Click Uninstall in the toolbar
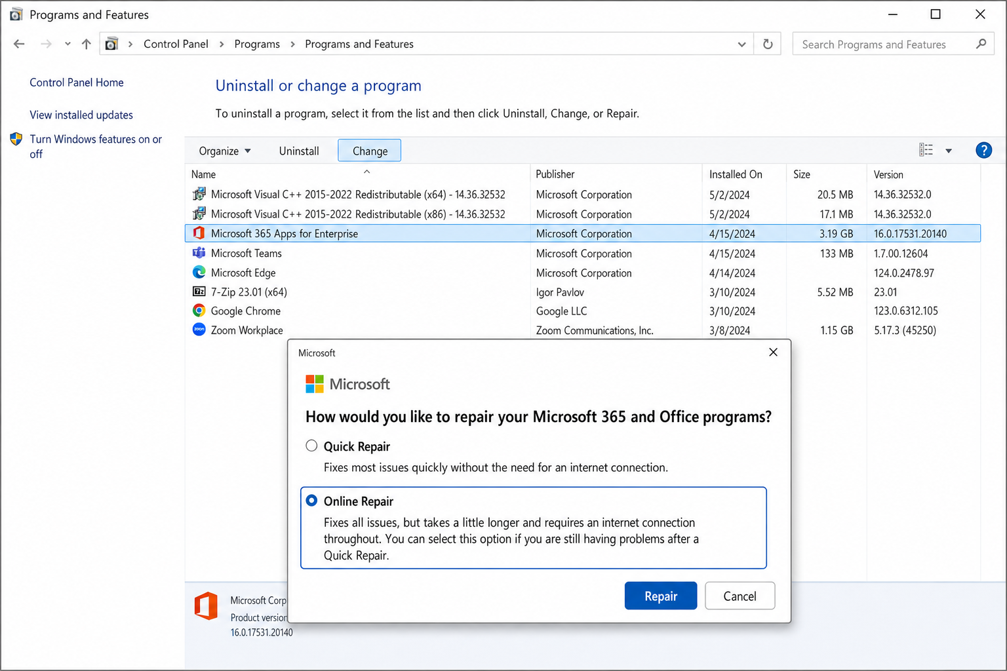 click(299, 151)
